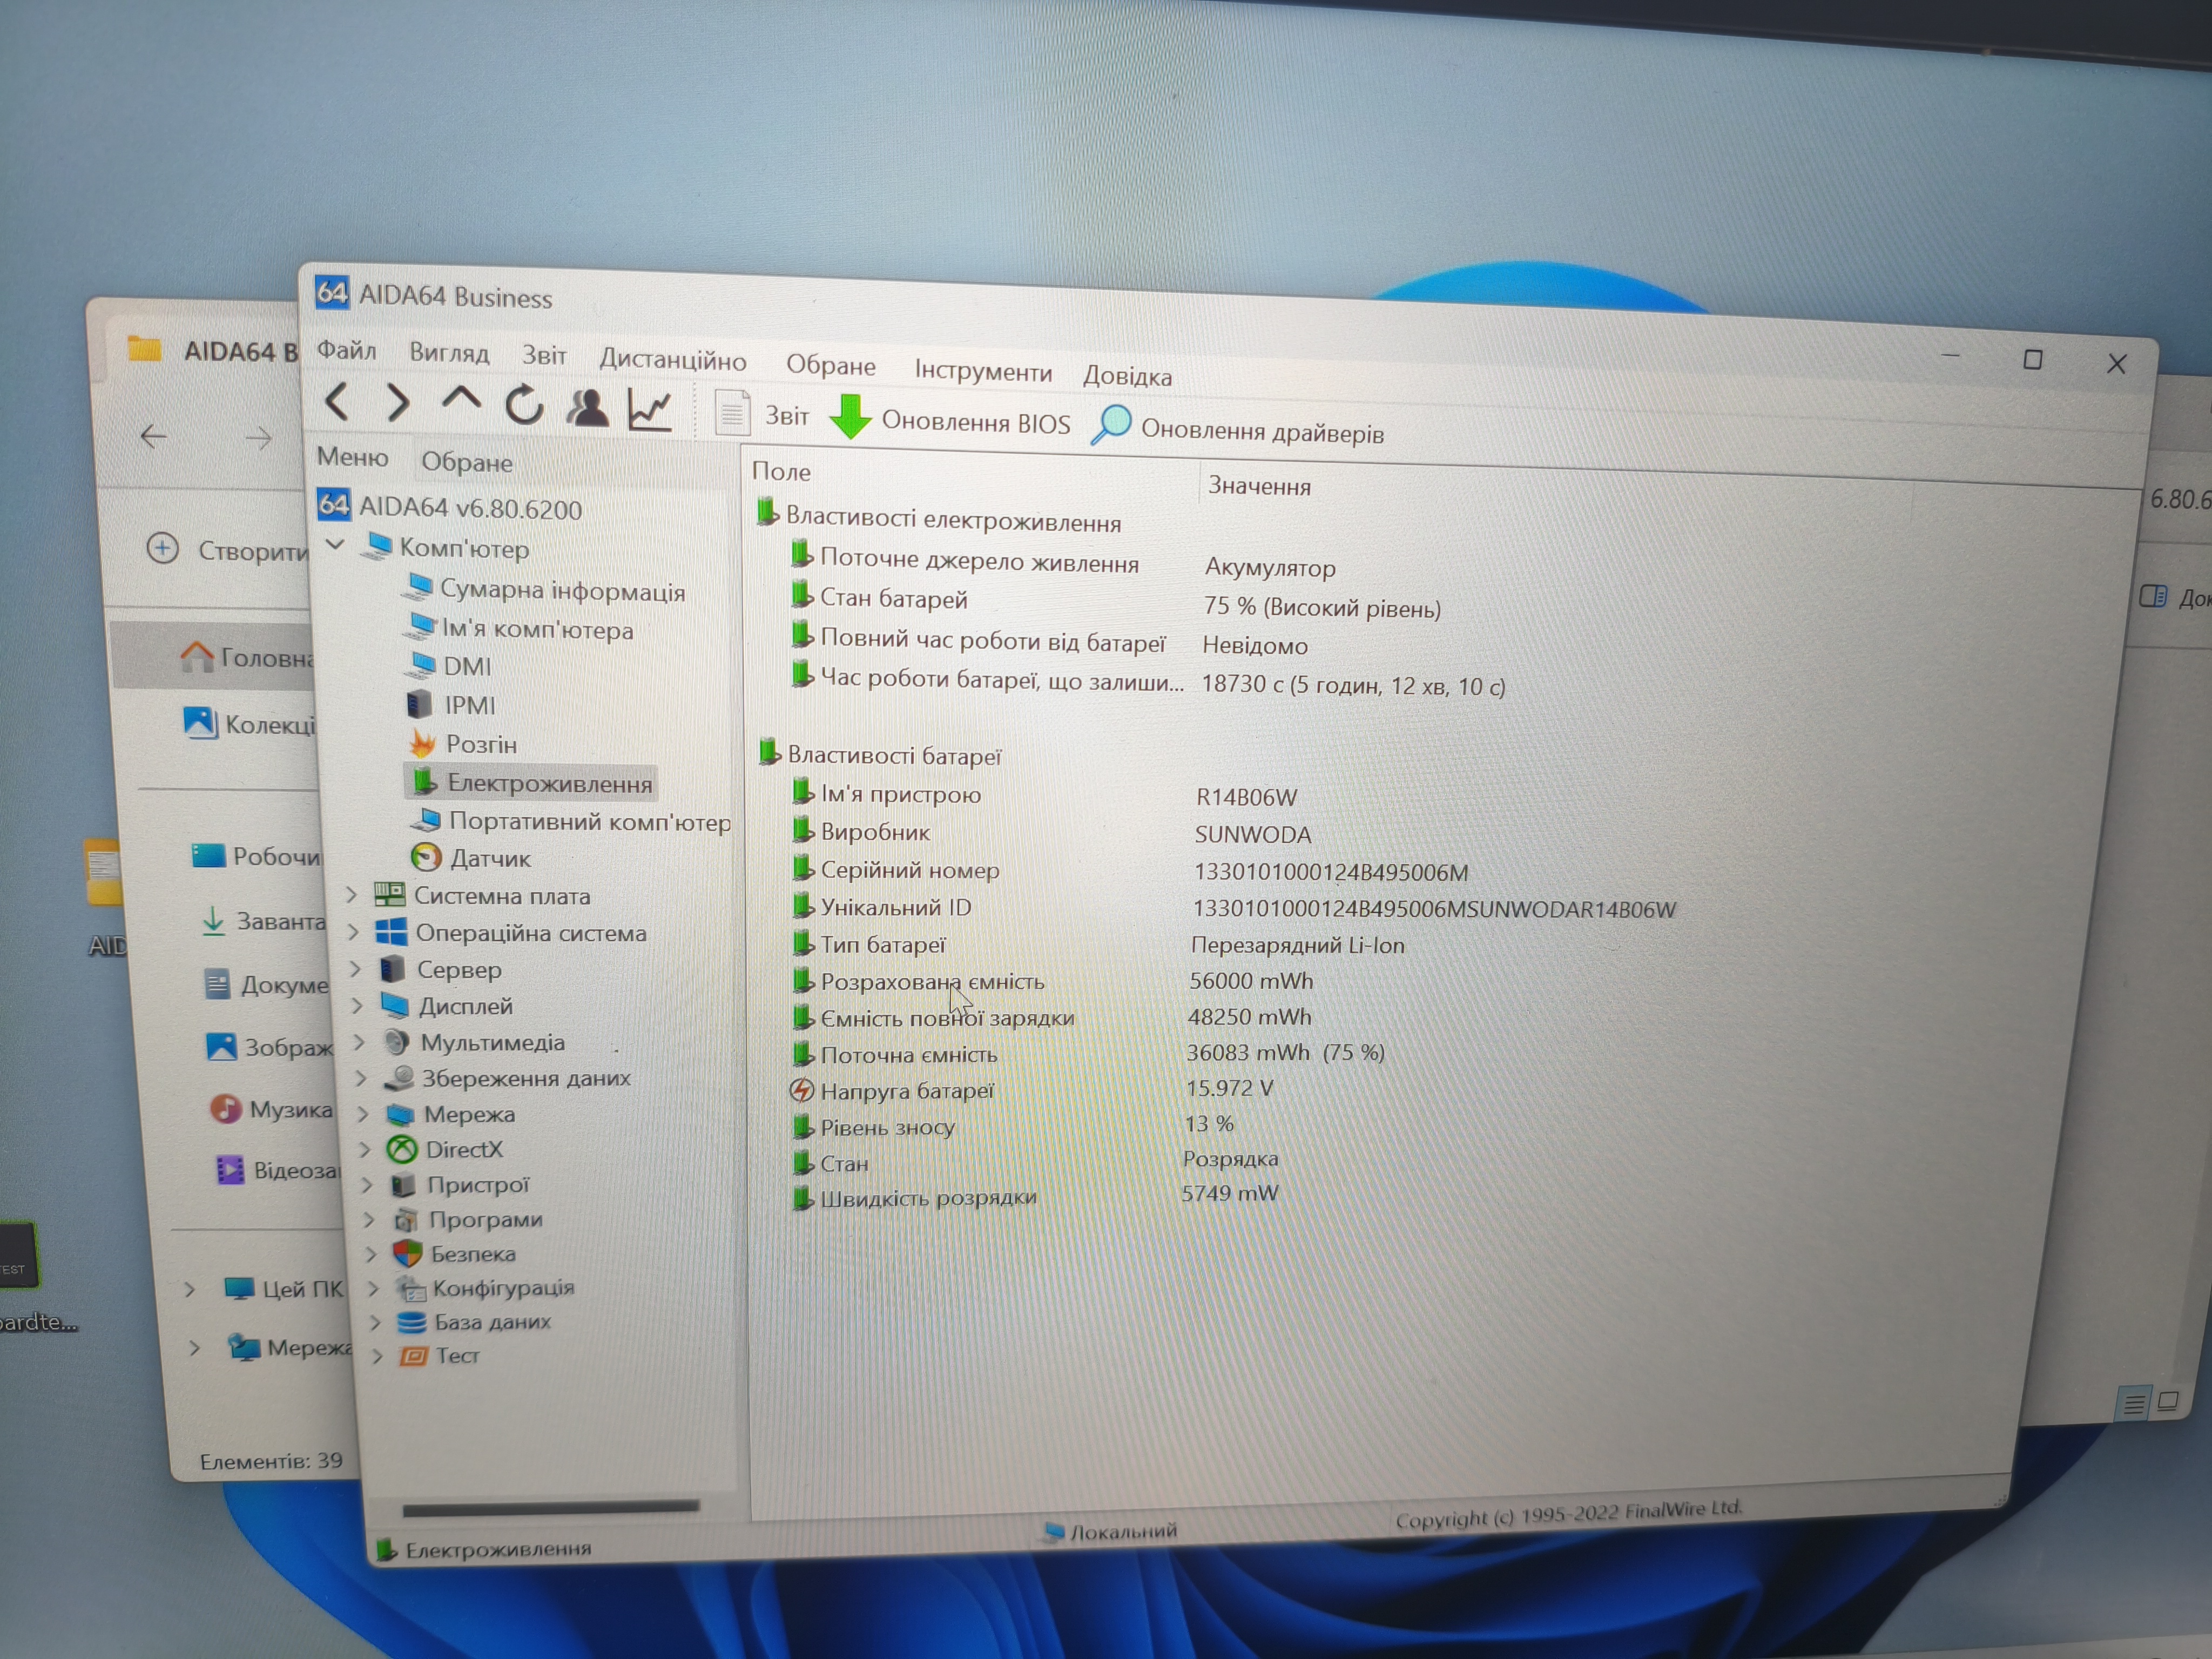Open the Інструменти menu
The height and width of the screenshot is (1659, 2212).
click(x=982, y=372)
